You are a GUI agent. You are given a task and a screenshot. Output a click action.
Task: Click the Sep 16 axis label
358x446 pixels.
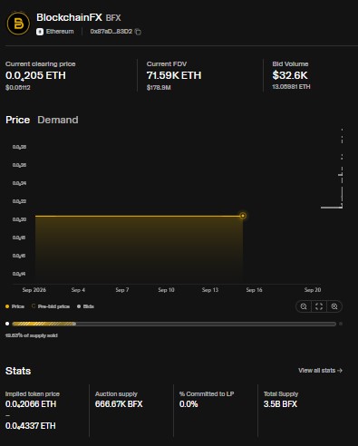point(254,290)
